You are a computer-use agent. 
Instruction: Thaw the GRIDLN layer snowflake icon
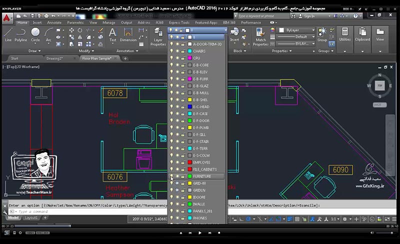click(x=177, y=190)
